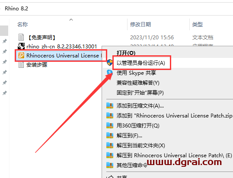
Task: Click the archive icon beside 用360压缩打开(Q)
Action: coord(110,125)
